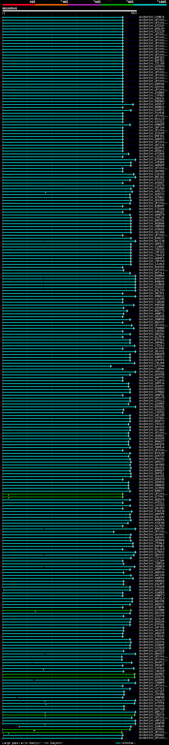This screenshot has width=169, height=745.
Task: Select label UniRef100_Q7XY44
Action: (x=152, y=366)
